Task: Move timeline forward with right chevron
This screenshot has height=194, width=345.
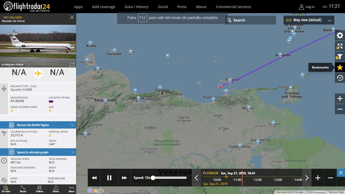Action: 307,178
